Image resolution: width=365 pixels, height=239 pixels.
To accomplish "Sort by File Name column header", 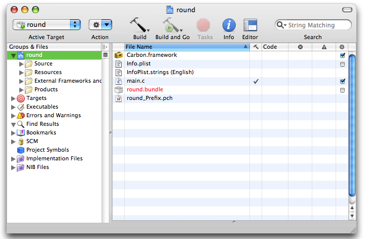I will 187,47.
